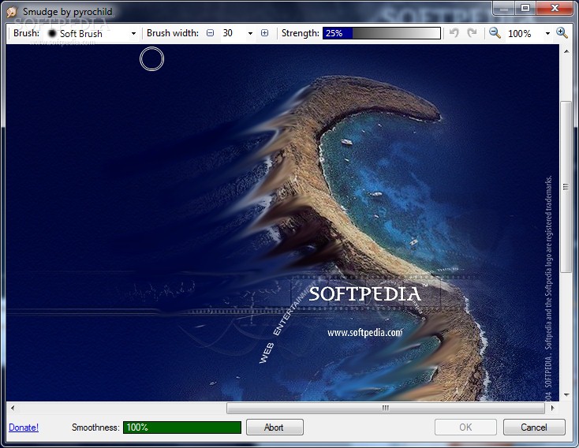Click the undo arrow icon
Viewport: 579px width, 448px height.
[454, 33]
